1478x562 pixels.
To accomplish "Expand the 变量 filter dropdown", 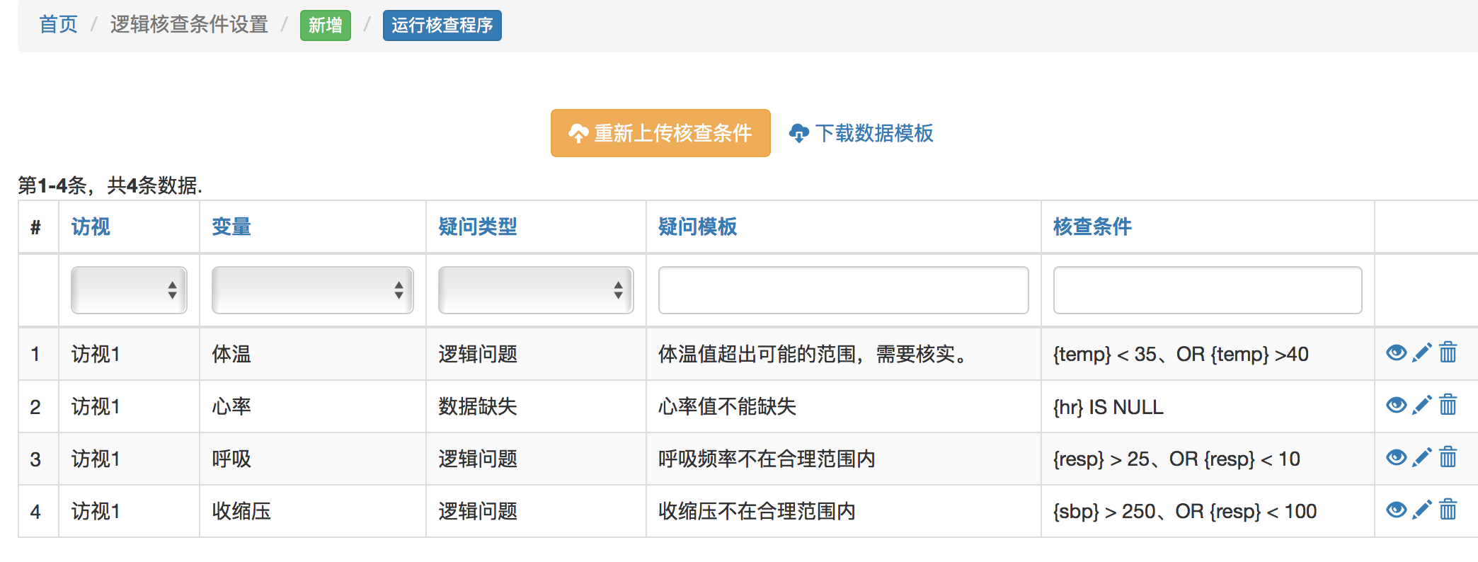I will [x=312, y=290].
